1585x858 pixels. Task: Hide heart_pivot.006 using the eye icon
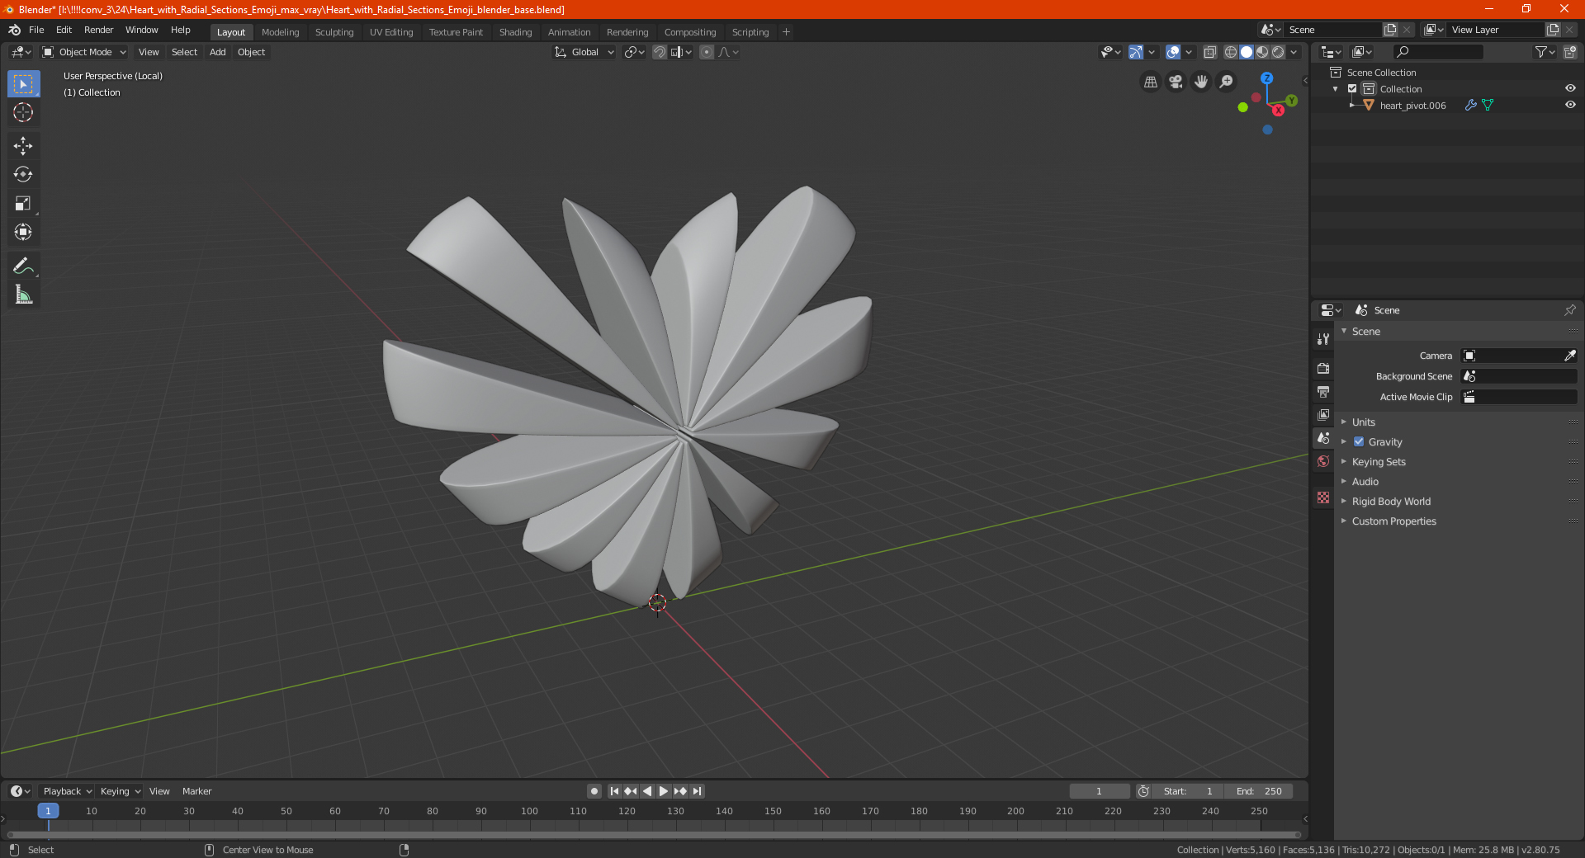(1570, 106)
